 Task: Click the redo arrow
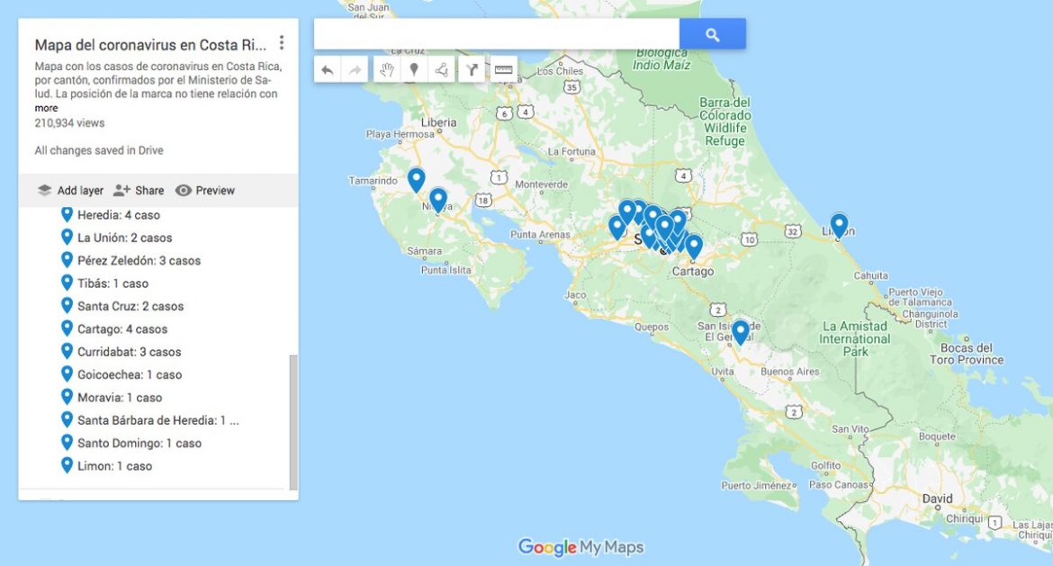click(x=353, y=68)
